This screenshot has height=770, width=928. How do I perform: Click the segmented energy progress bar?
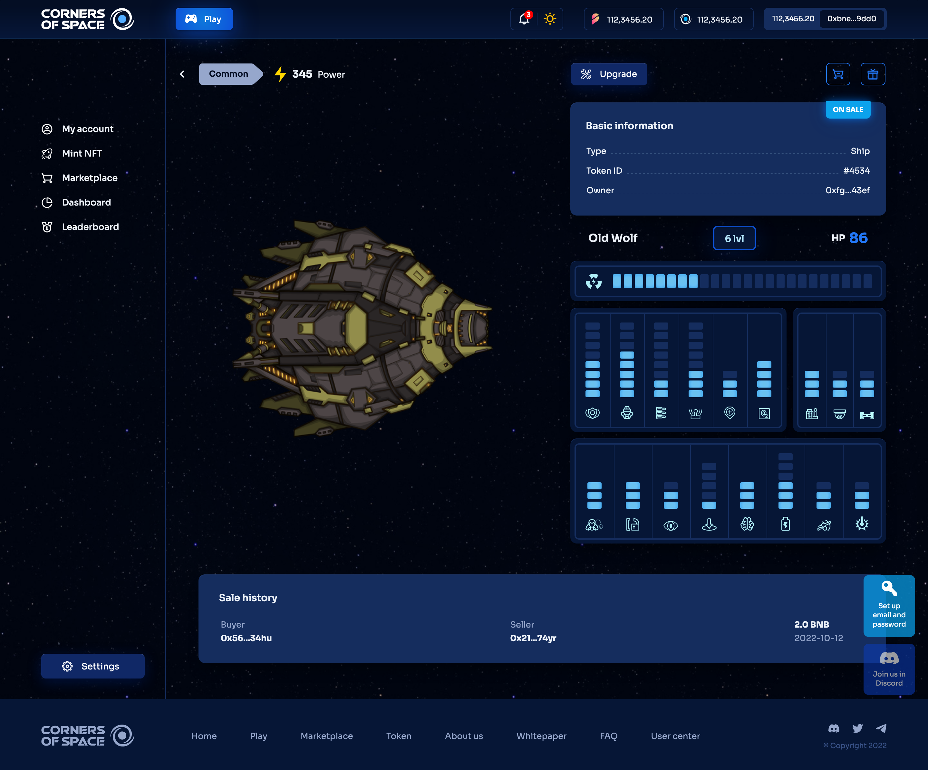pyautogui.click(x=742, y=281)
